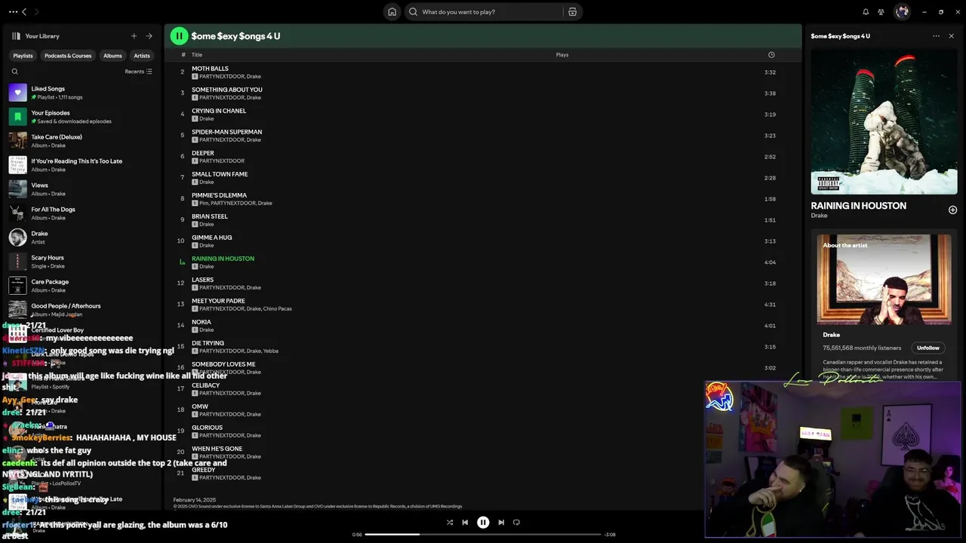The width and height of the screenshot is (966, 543).
Task: Open Care Package album
Action: pyautogui.click(x=82, y=286)
